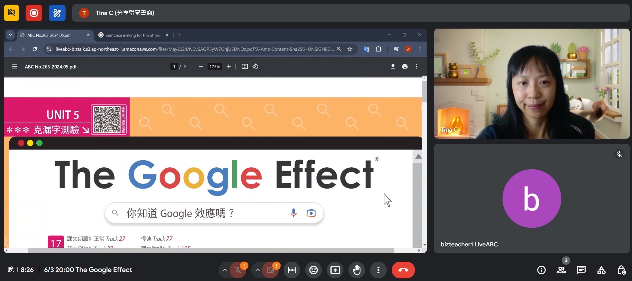The image size is (632, 281).
Task: Switch to sentence making for the others tab
Action: (x=133, y=35)
